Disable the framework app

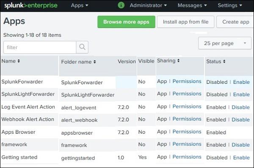tap(240, 145)
